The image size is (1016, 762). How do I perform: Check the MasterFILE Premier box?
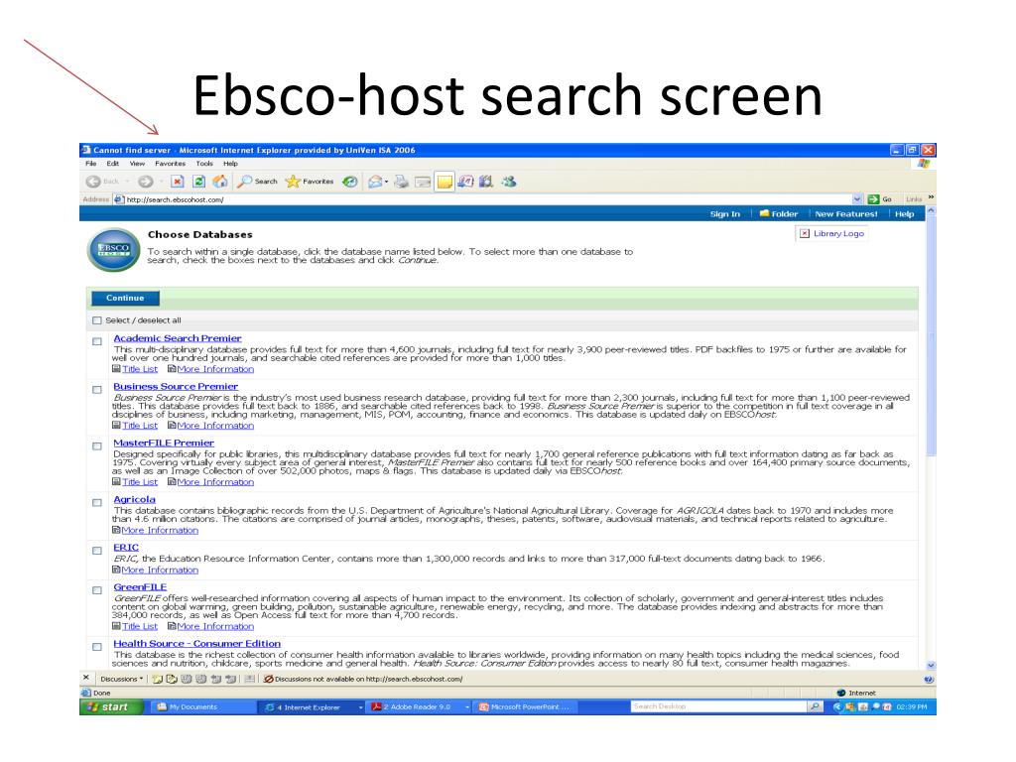point(97,446)
